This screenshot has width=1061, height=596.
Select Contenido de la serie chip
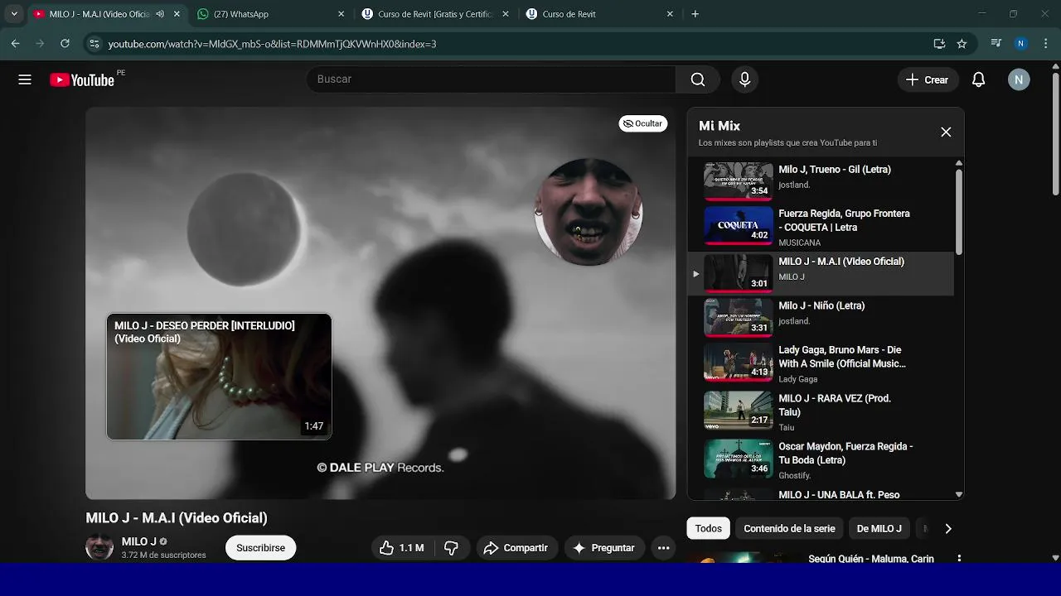789,528
